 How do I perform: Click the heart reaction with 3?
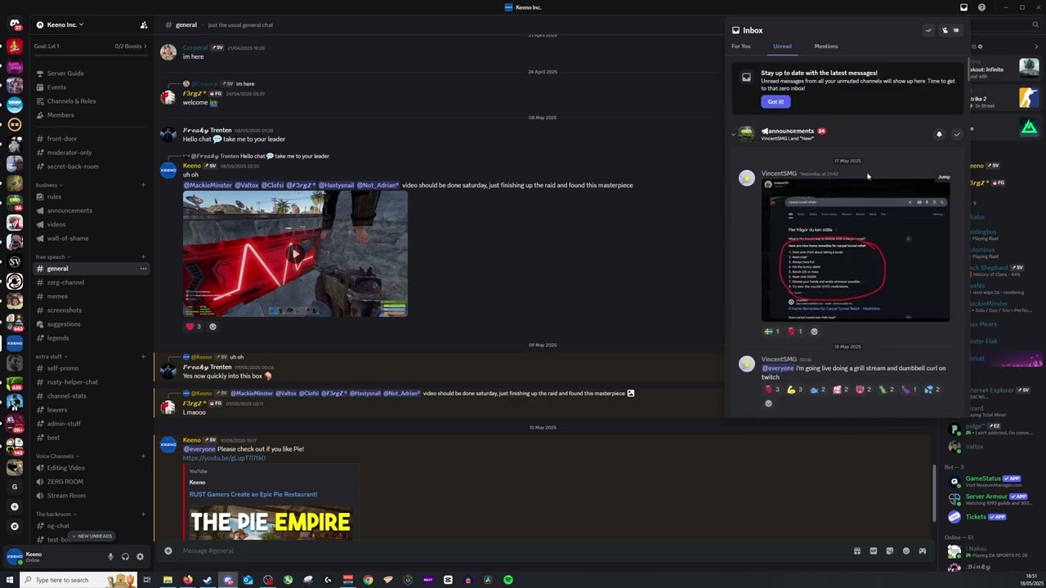[x=194, y=327]
